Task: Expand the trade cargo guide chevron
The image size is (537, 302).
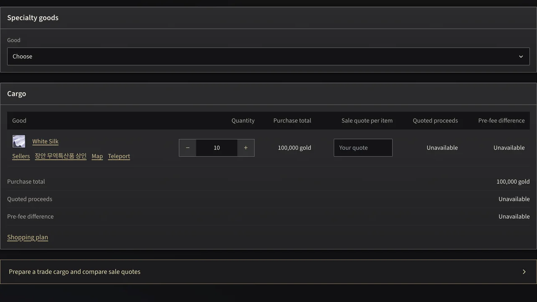Action: (524, 272)
